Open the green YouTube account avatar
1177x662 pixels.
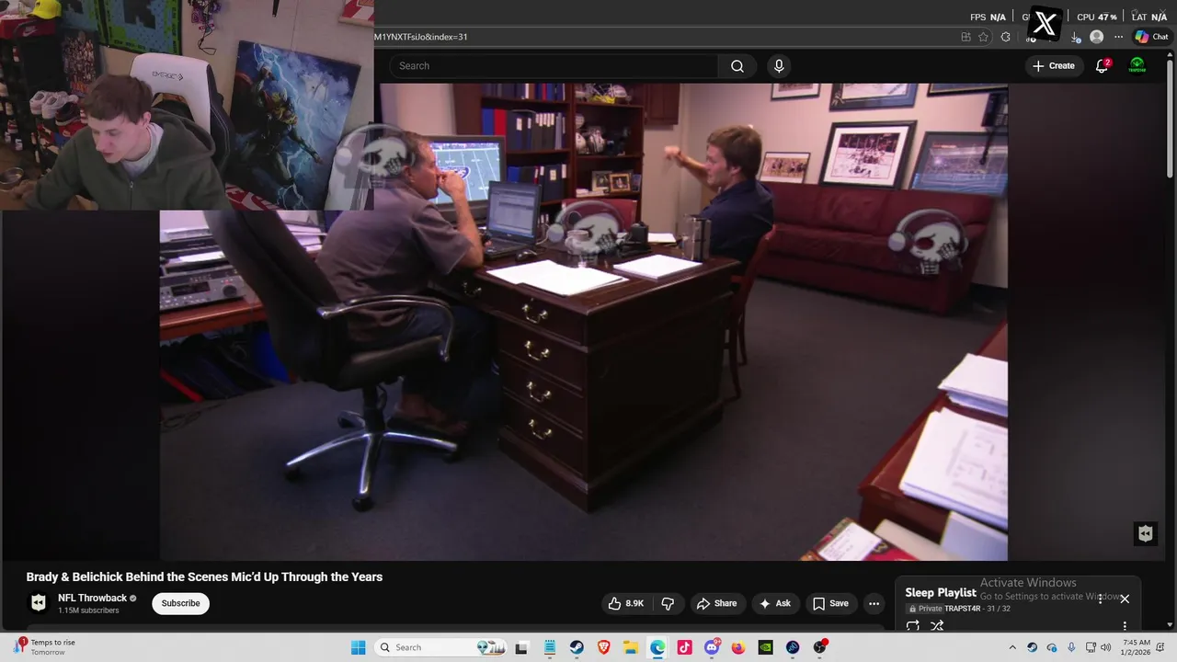click(1137, 66)
